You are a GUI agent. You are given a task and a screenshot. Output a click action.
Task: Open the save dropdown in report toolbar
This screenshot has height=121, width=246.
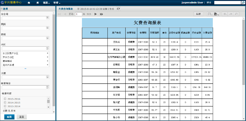coord(210,14)
